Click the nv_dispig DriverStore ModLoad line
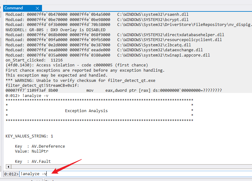This screenshot has width=252, height=181. pyautogui.click(x=128, y=25)
